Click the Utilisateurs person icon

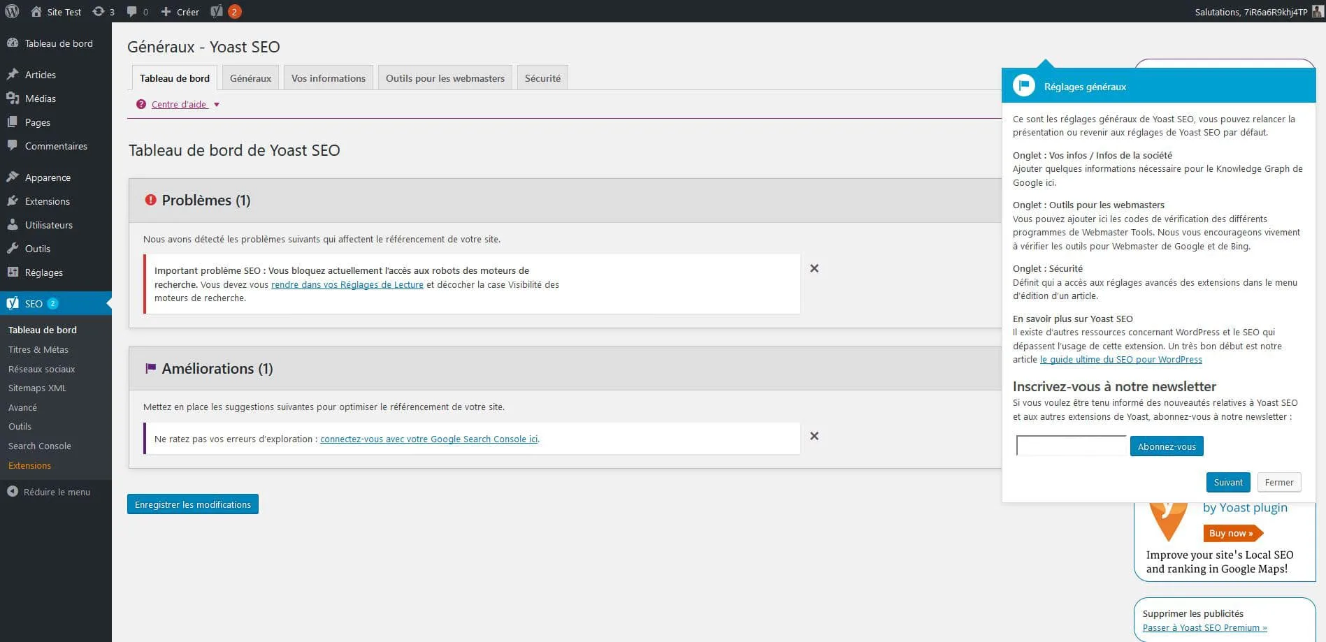coord(13,224)
